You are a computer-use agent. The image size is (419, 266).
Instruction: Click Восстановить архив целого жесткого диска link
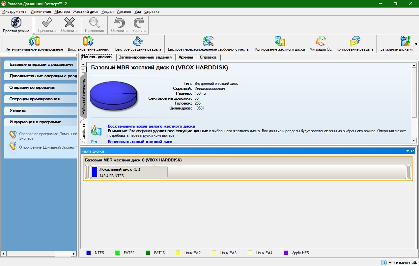point(151,126)
